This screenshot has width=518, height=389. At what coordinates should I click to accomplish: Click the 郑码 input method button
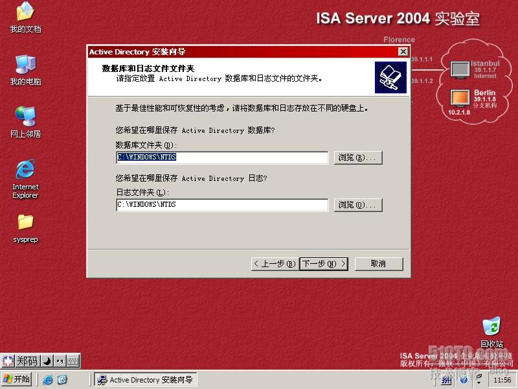[x=27, y=361]
